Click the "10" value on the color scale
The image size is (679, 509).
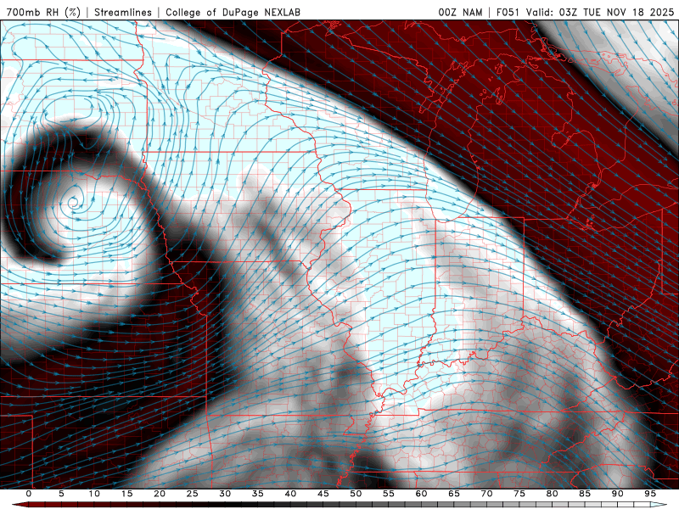pyautogui.click(x=94, y=494)
